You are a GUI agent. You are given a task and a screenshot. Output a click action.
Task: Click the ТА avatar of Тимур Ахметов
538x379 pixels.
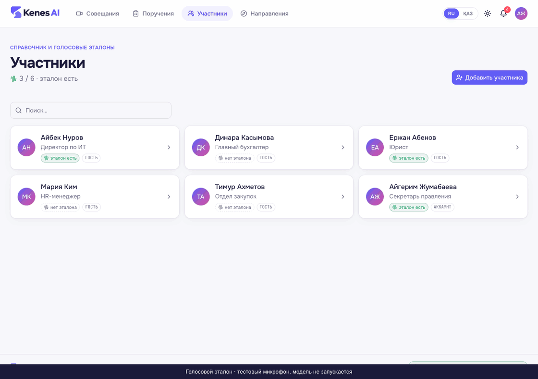point(201,197)
